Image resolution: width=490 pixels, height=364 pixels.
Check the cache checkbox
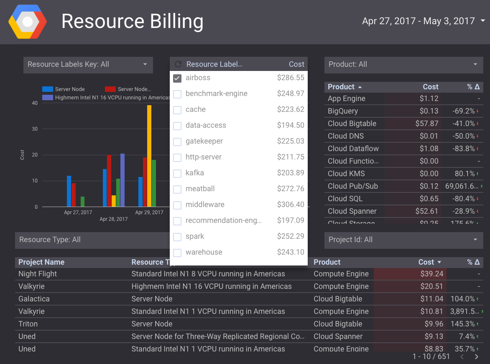(x=177, y=110)
